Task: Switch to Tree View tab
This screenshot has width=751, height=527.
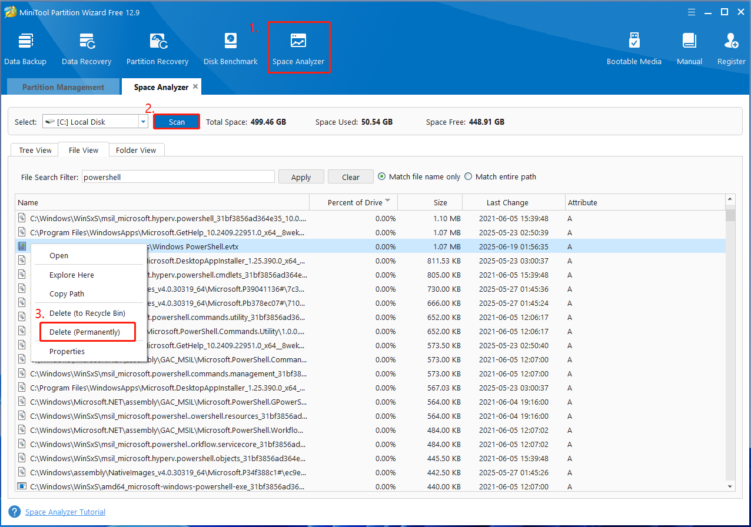Action: [35, 150]
